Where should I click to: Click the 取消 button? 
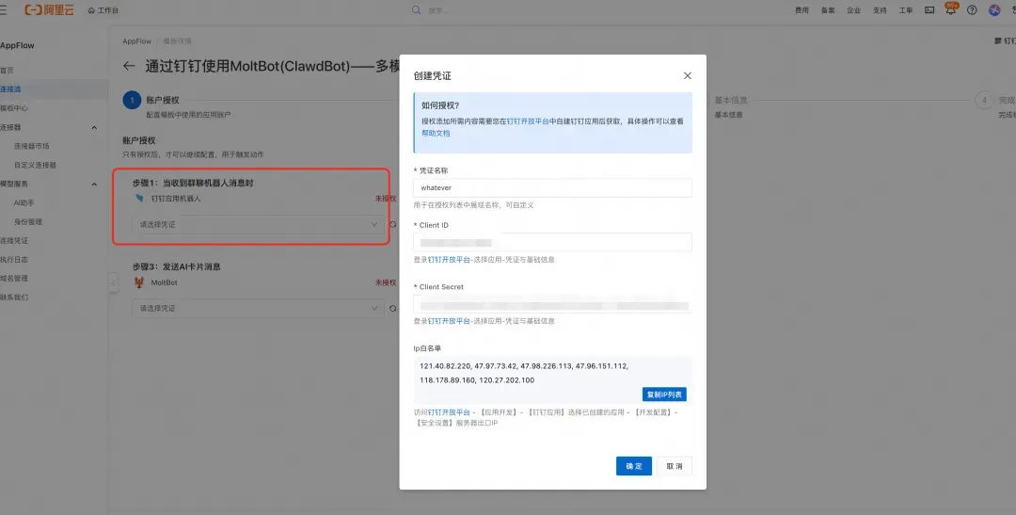coord(675,466)
